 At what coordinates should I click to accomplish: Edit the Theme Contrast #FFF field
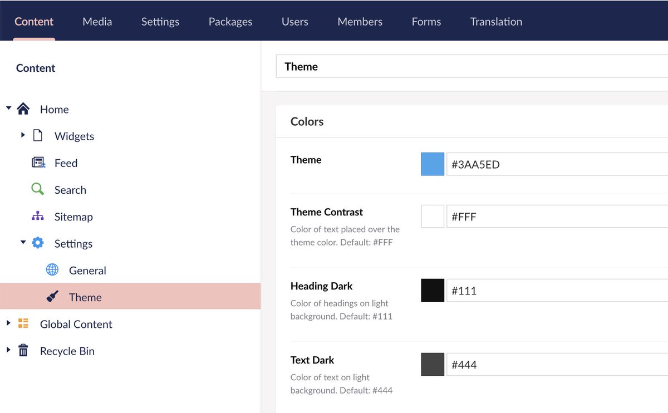tap(557, 216)
